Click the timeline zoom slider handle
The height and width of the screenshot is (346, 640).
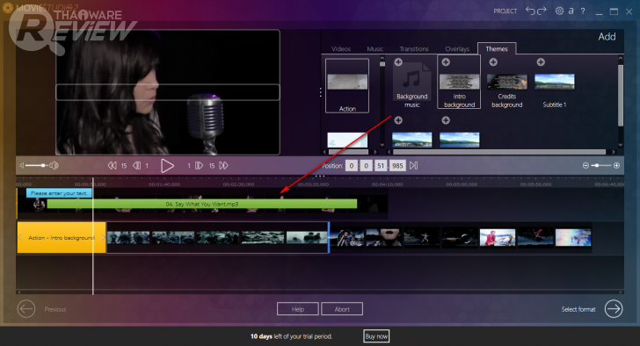(597, 165)
